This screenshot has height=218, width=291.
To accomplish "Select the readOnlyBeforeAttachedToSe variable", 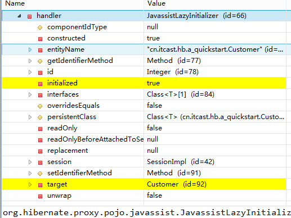I will 95,139.
